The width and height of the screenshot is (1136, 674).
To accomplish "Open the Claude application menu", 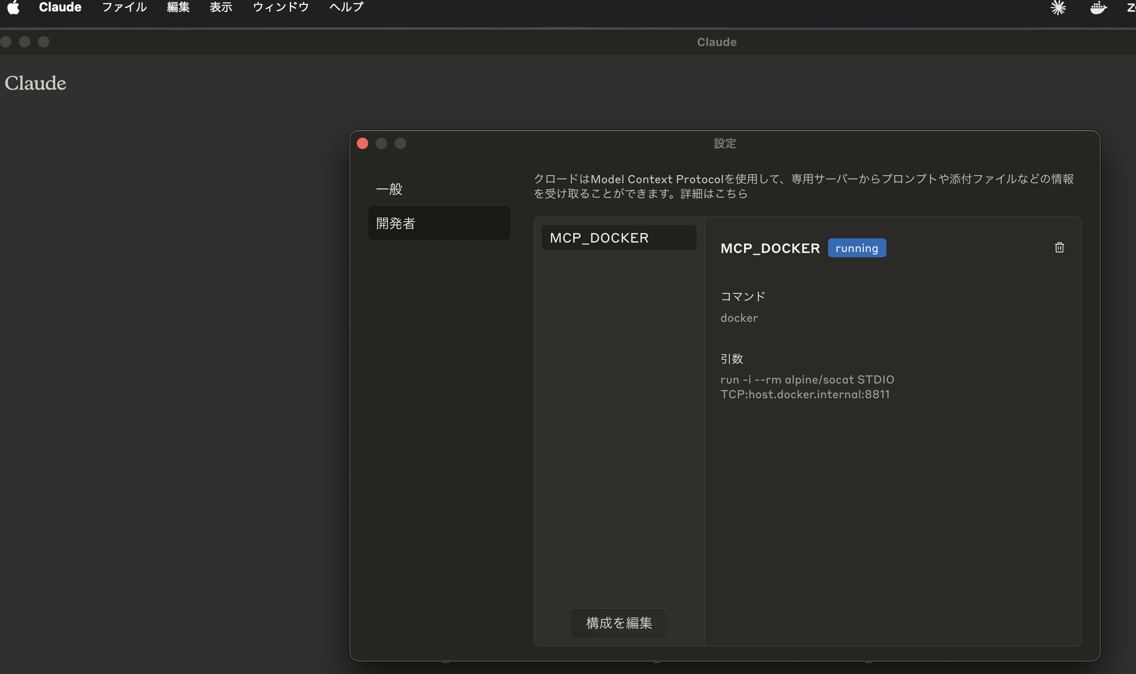I will 60,7.
